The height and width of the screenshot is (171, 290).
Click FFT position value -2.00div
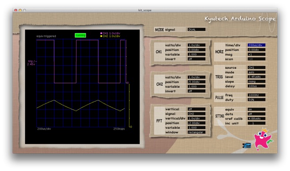click(196, 123)
